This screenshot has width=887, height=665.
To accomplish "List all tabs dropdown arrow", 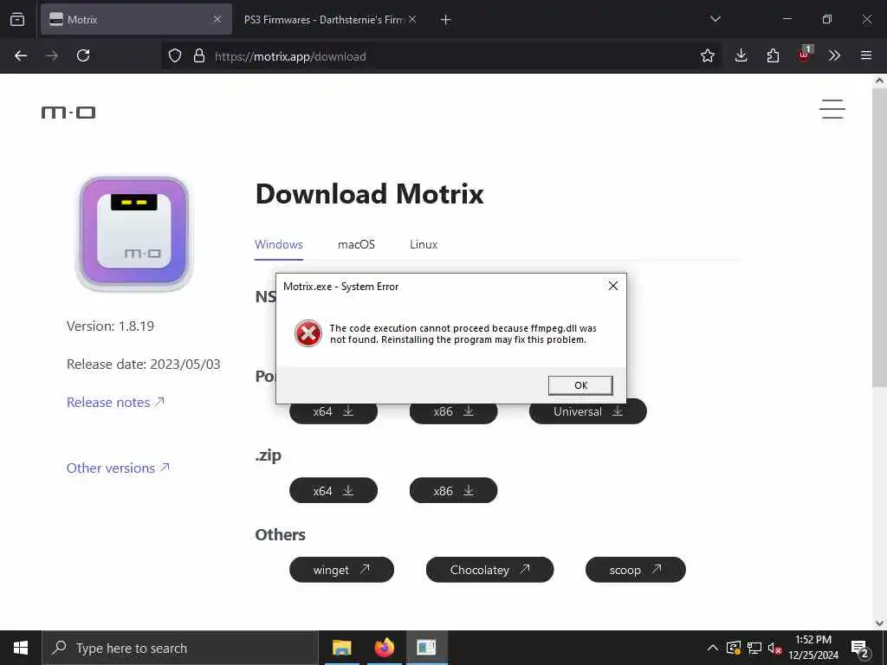I will pos(715,19).
